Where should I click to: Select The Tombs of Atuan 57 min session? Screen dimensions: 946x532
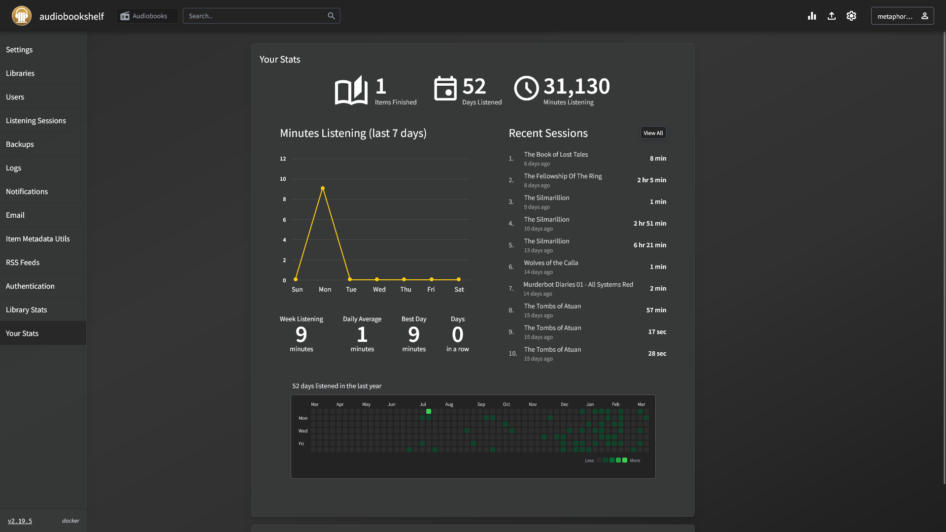click(x=587, y=310)
